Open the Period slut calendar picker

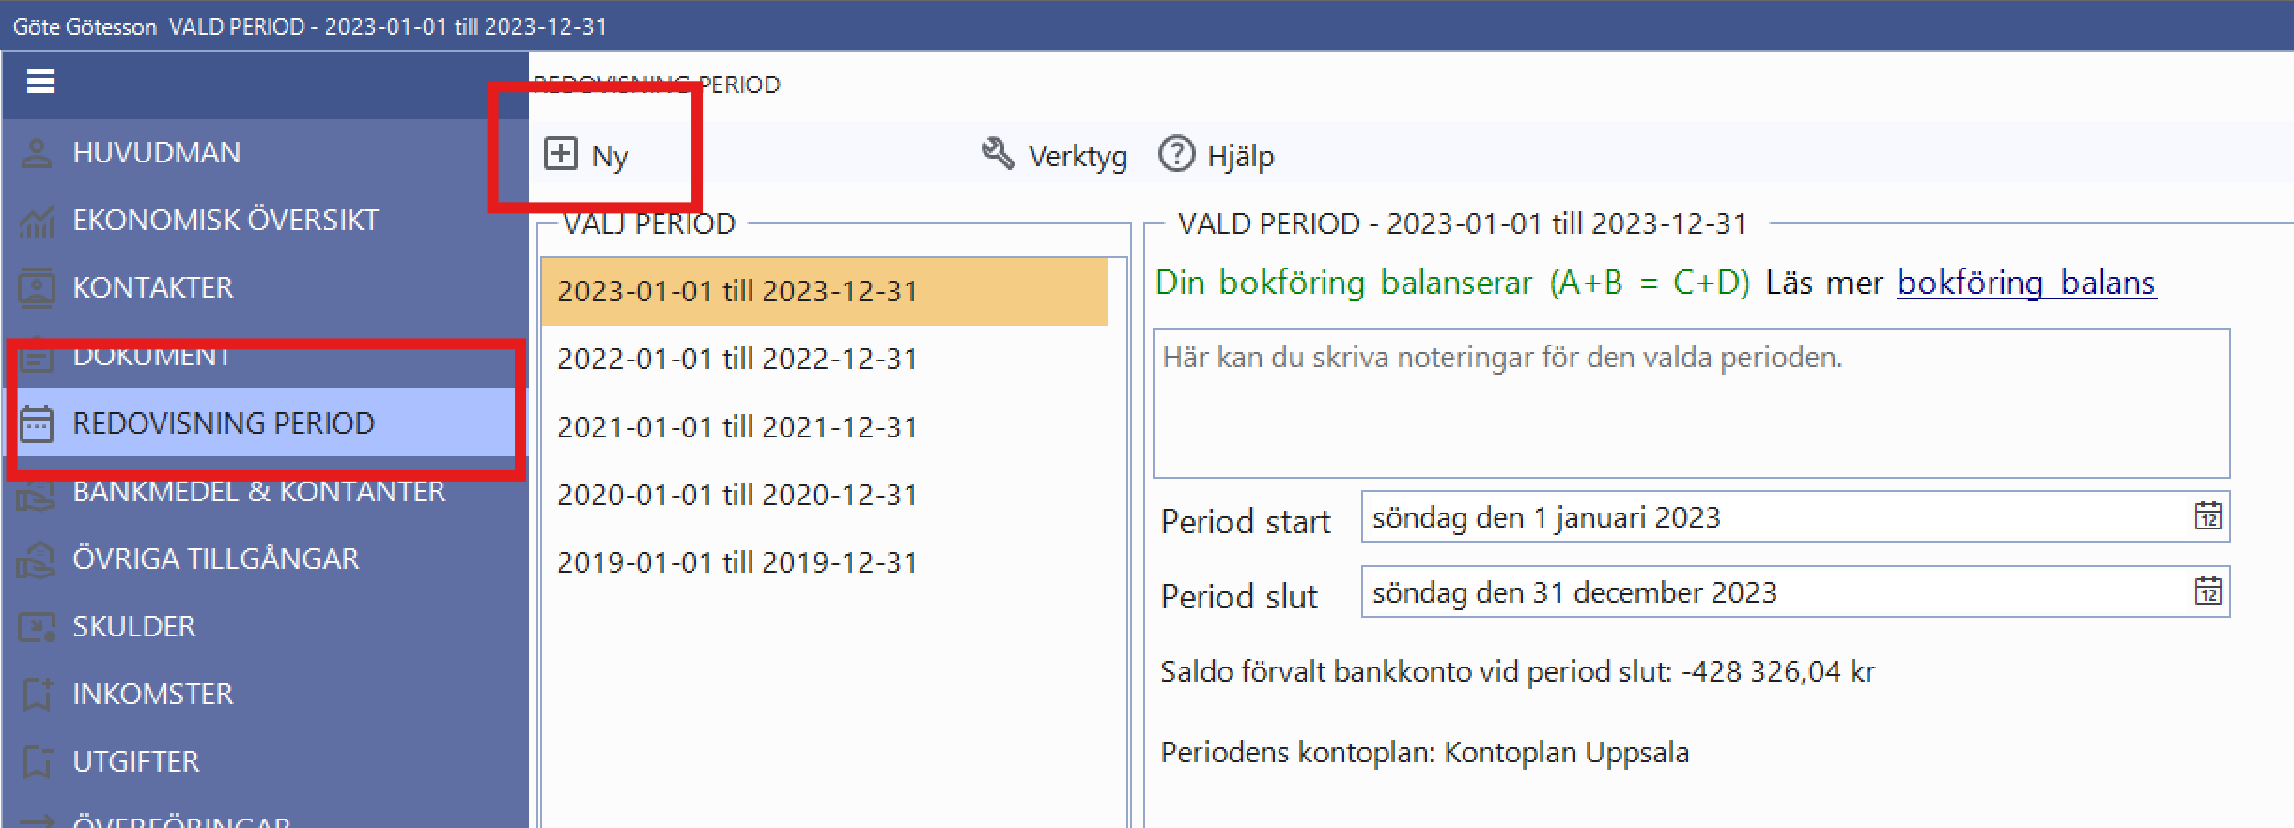2208,591
